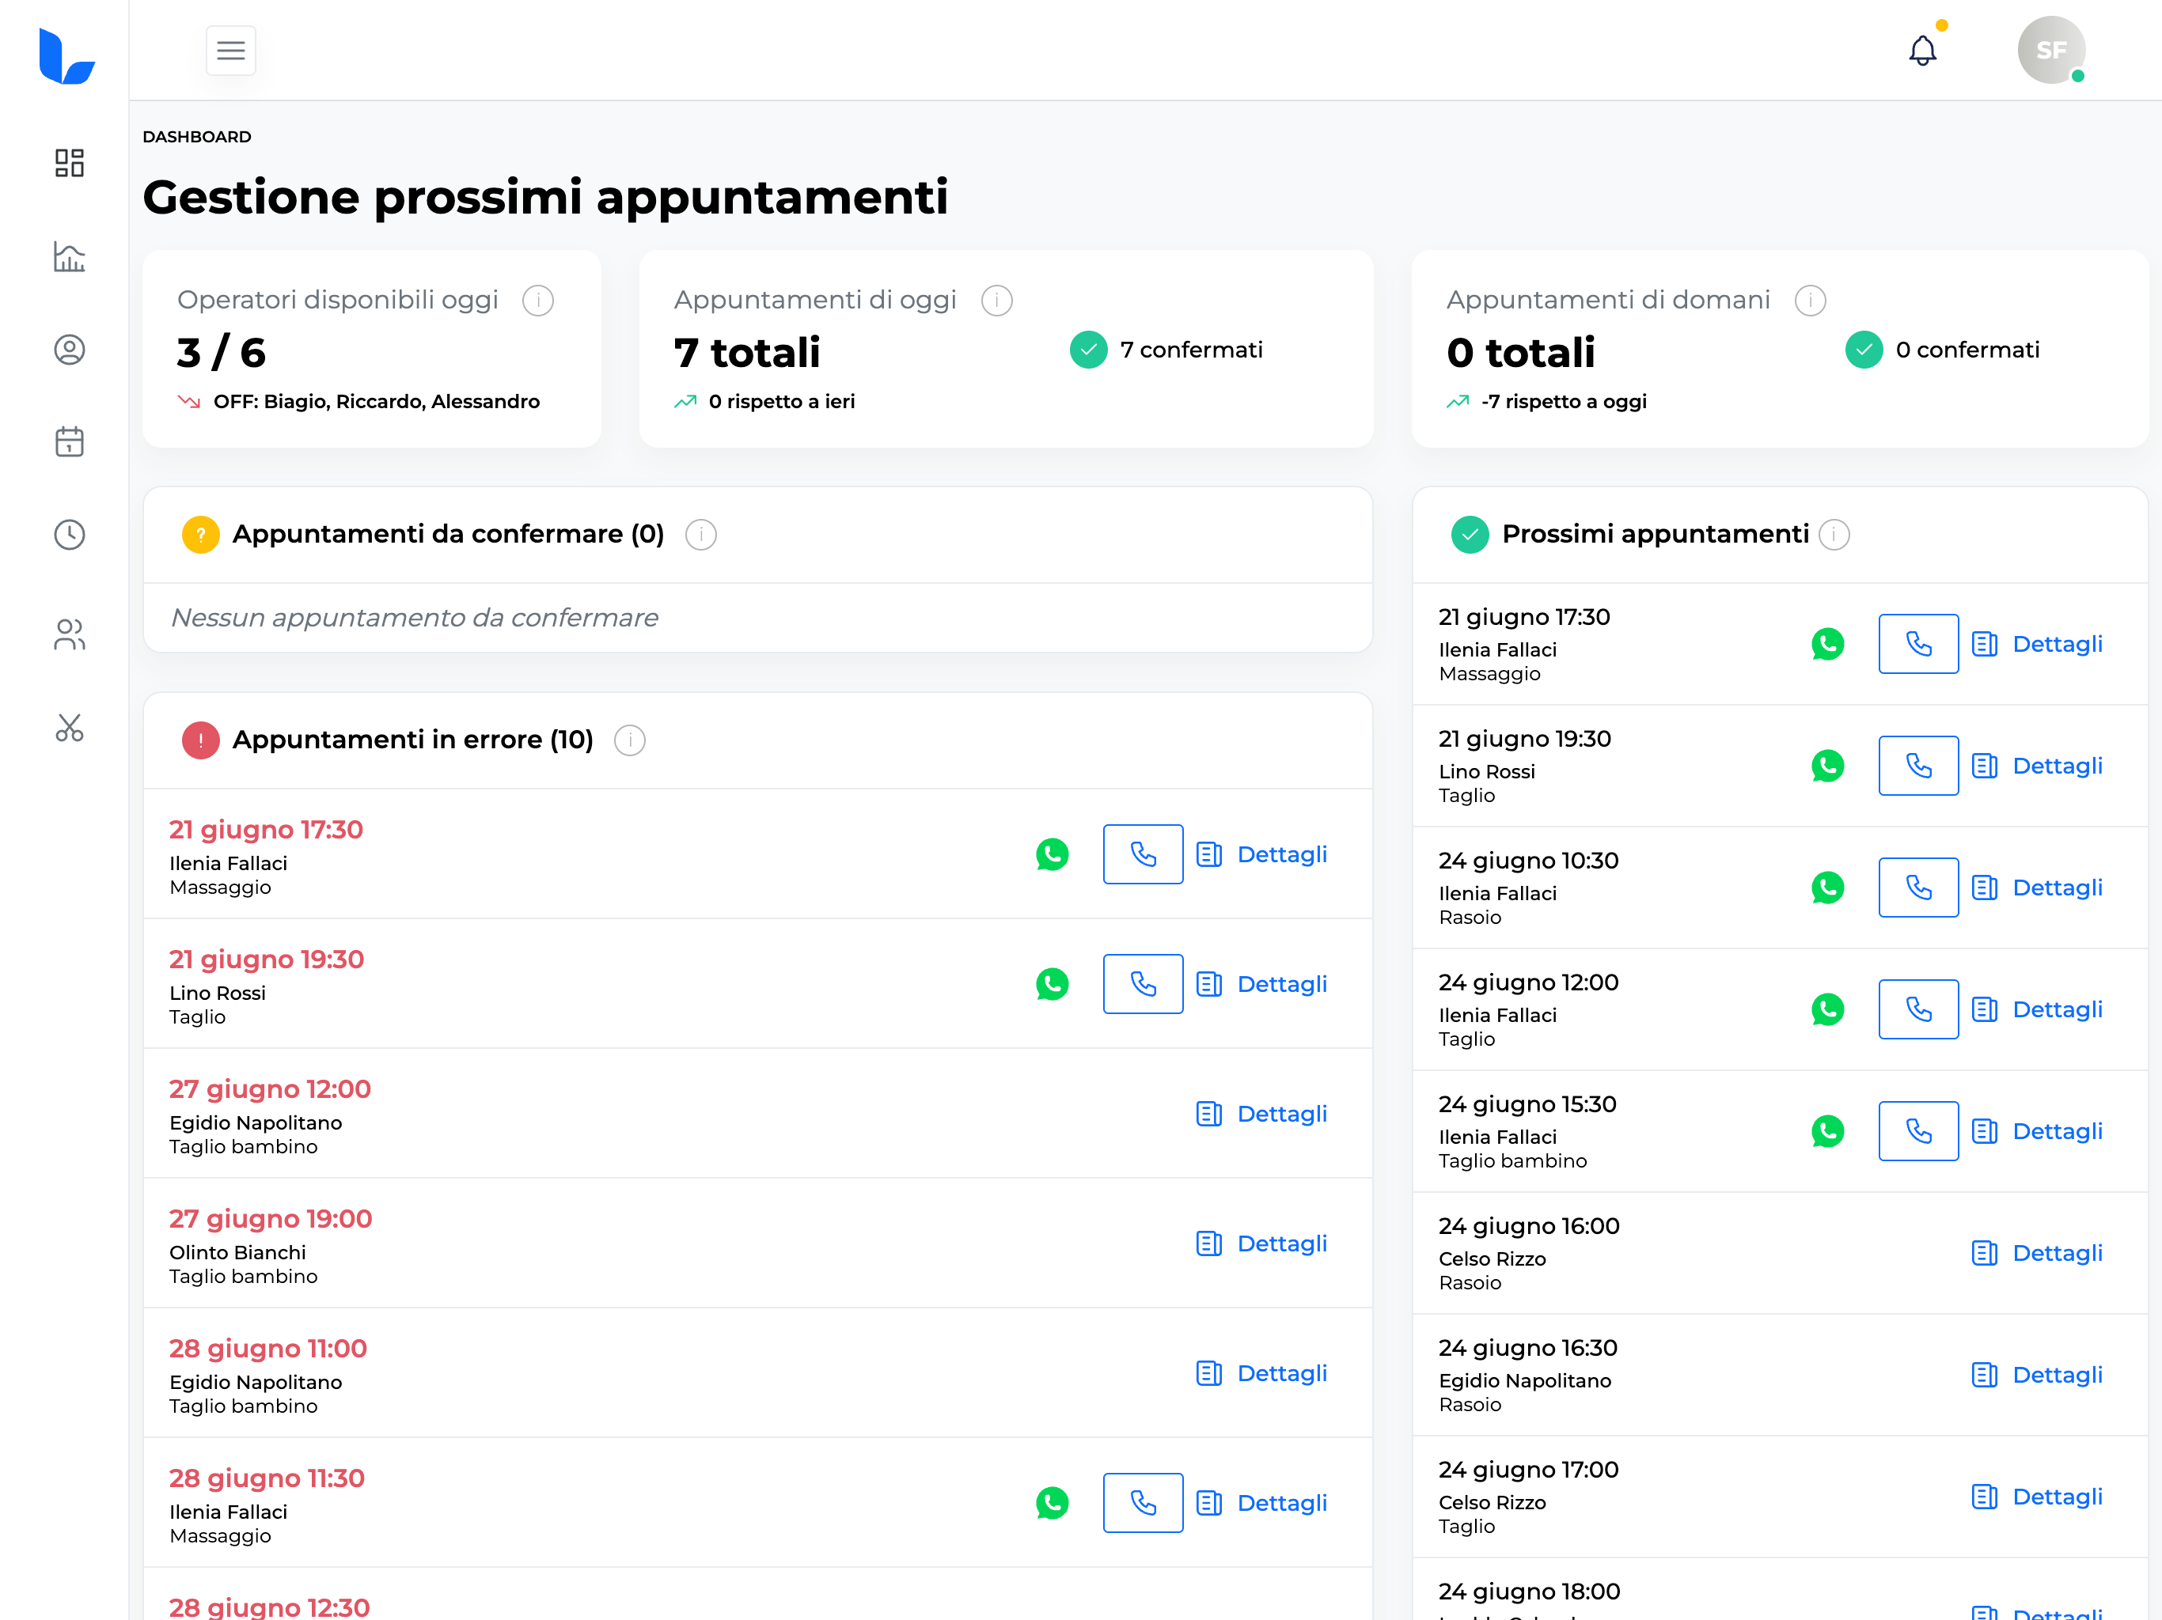Viewport: 2162px width, 1620px height.
Task: Click the SF user avatar
Action: [2050, 51]
